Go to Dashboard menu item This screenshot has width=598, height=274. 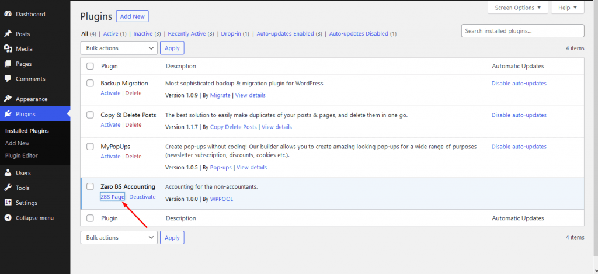(x=30, y=14)
